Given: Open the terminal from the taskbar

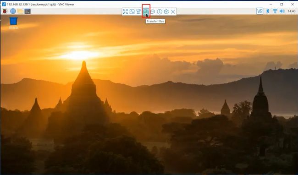Looking at the screenshot, I should pyautogui.click(x=28, y=11).
